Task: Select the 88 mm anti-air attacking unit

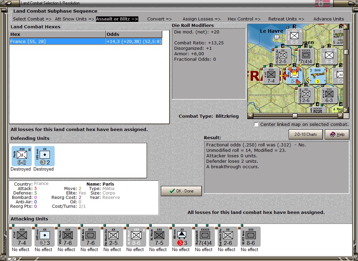Action: pyautogui.click(x=182, y=237)
